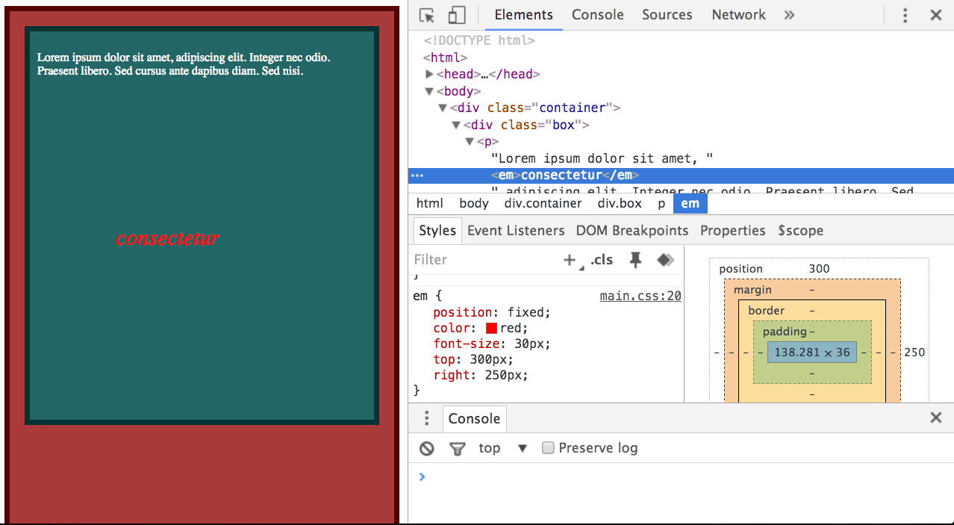The width and height of the screenshot is (954, 525).
Task: Collapse the div container node arrow
Action: [x=443, y=108]
